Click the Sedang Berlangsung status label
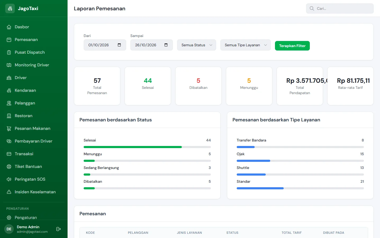Image resolution: width=380 pixels, height=238 pixels. [101, 168]
